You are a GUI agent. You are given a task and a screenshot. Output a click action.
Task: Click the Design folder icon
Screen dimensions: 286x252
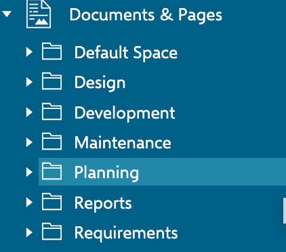[52, 81]
